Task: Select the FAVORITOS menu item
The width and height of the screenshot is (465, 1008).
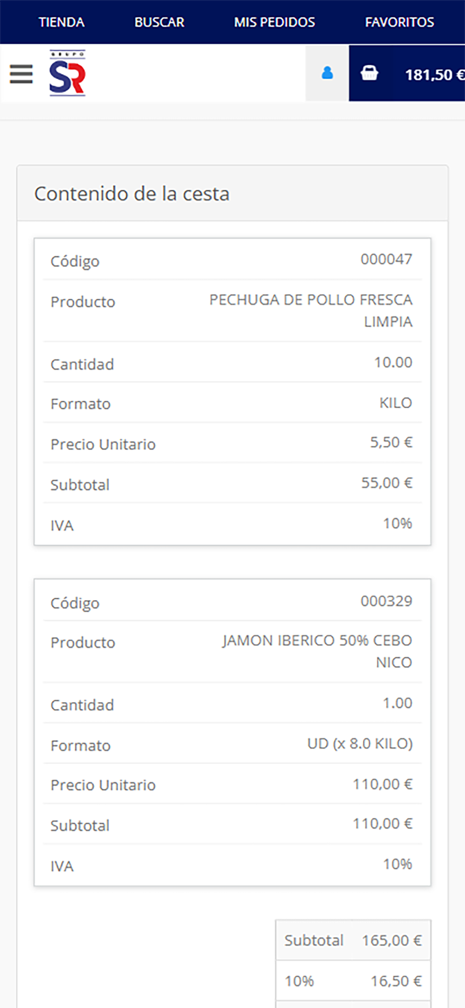Action: pyautogui.click(x=399, y=22)
